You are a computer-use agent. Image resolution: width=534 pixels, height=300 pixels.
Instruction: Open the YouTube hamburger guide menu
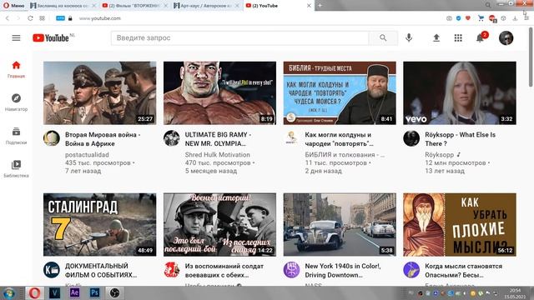tap(16, 37)
